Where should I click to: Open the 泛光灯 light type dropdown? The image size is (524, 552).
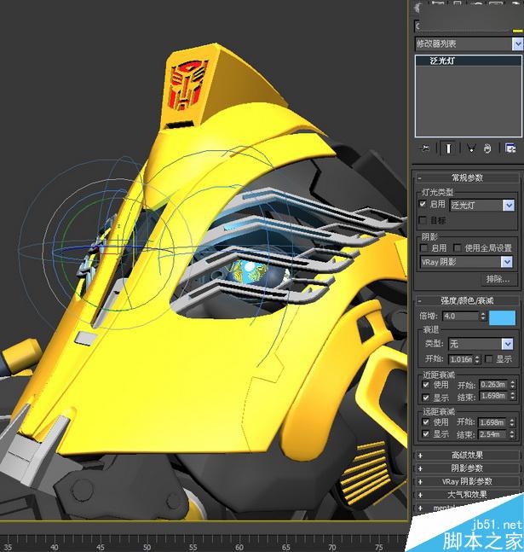(x=508, y=206)
